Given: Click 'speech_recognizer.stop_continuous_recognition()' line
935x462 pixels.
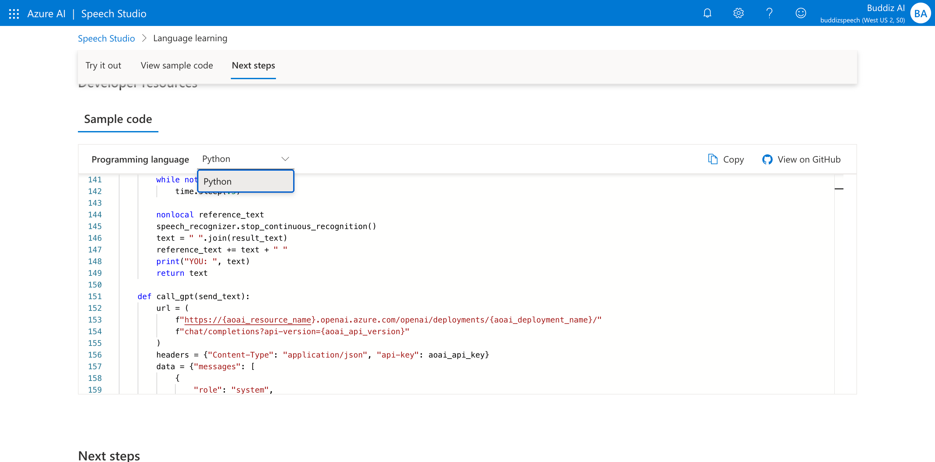Looking at the screenshot, I should pyautogui.click(x=266, y=226).
